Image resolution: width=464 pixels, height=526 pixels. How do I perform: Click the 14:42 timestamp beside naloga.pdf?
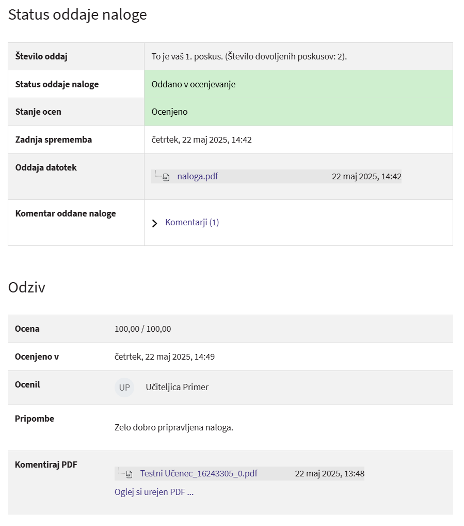(366, 177)
